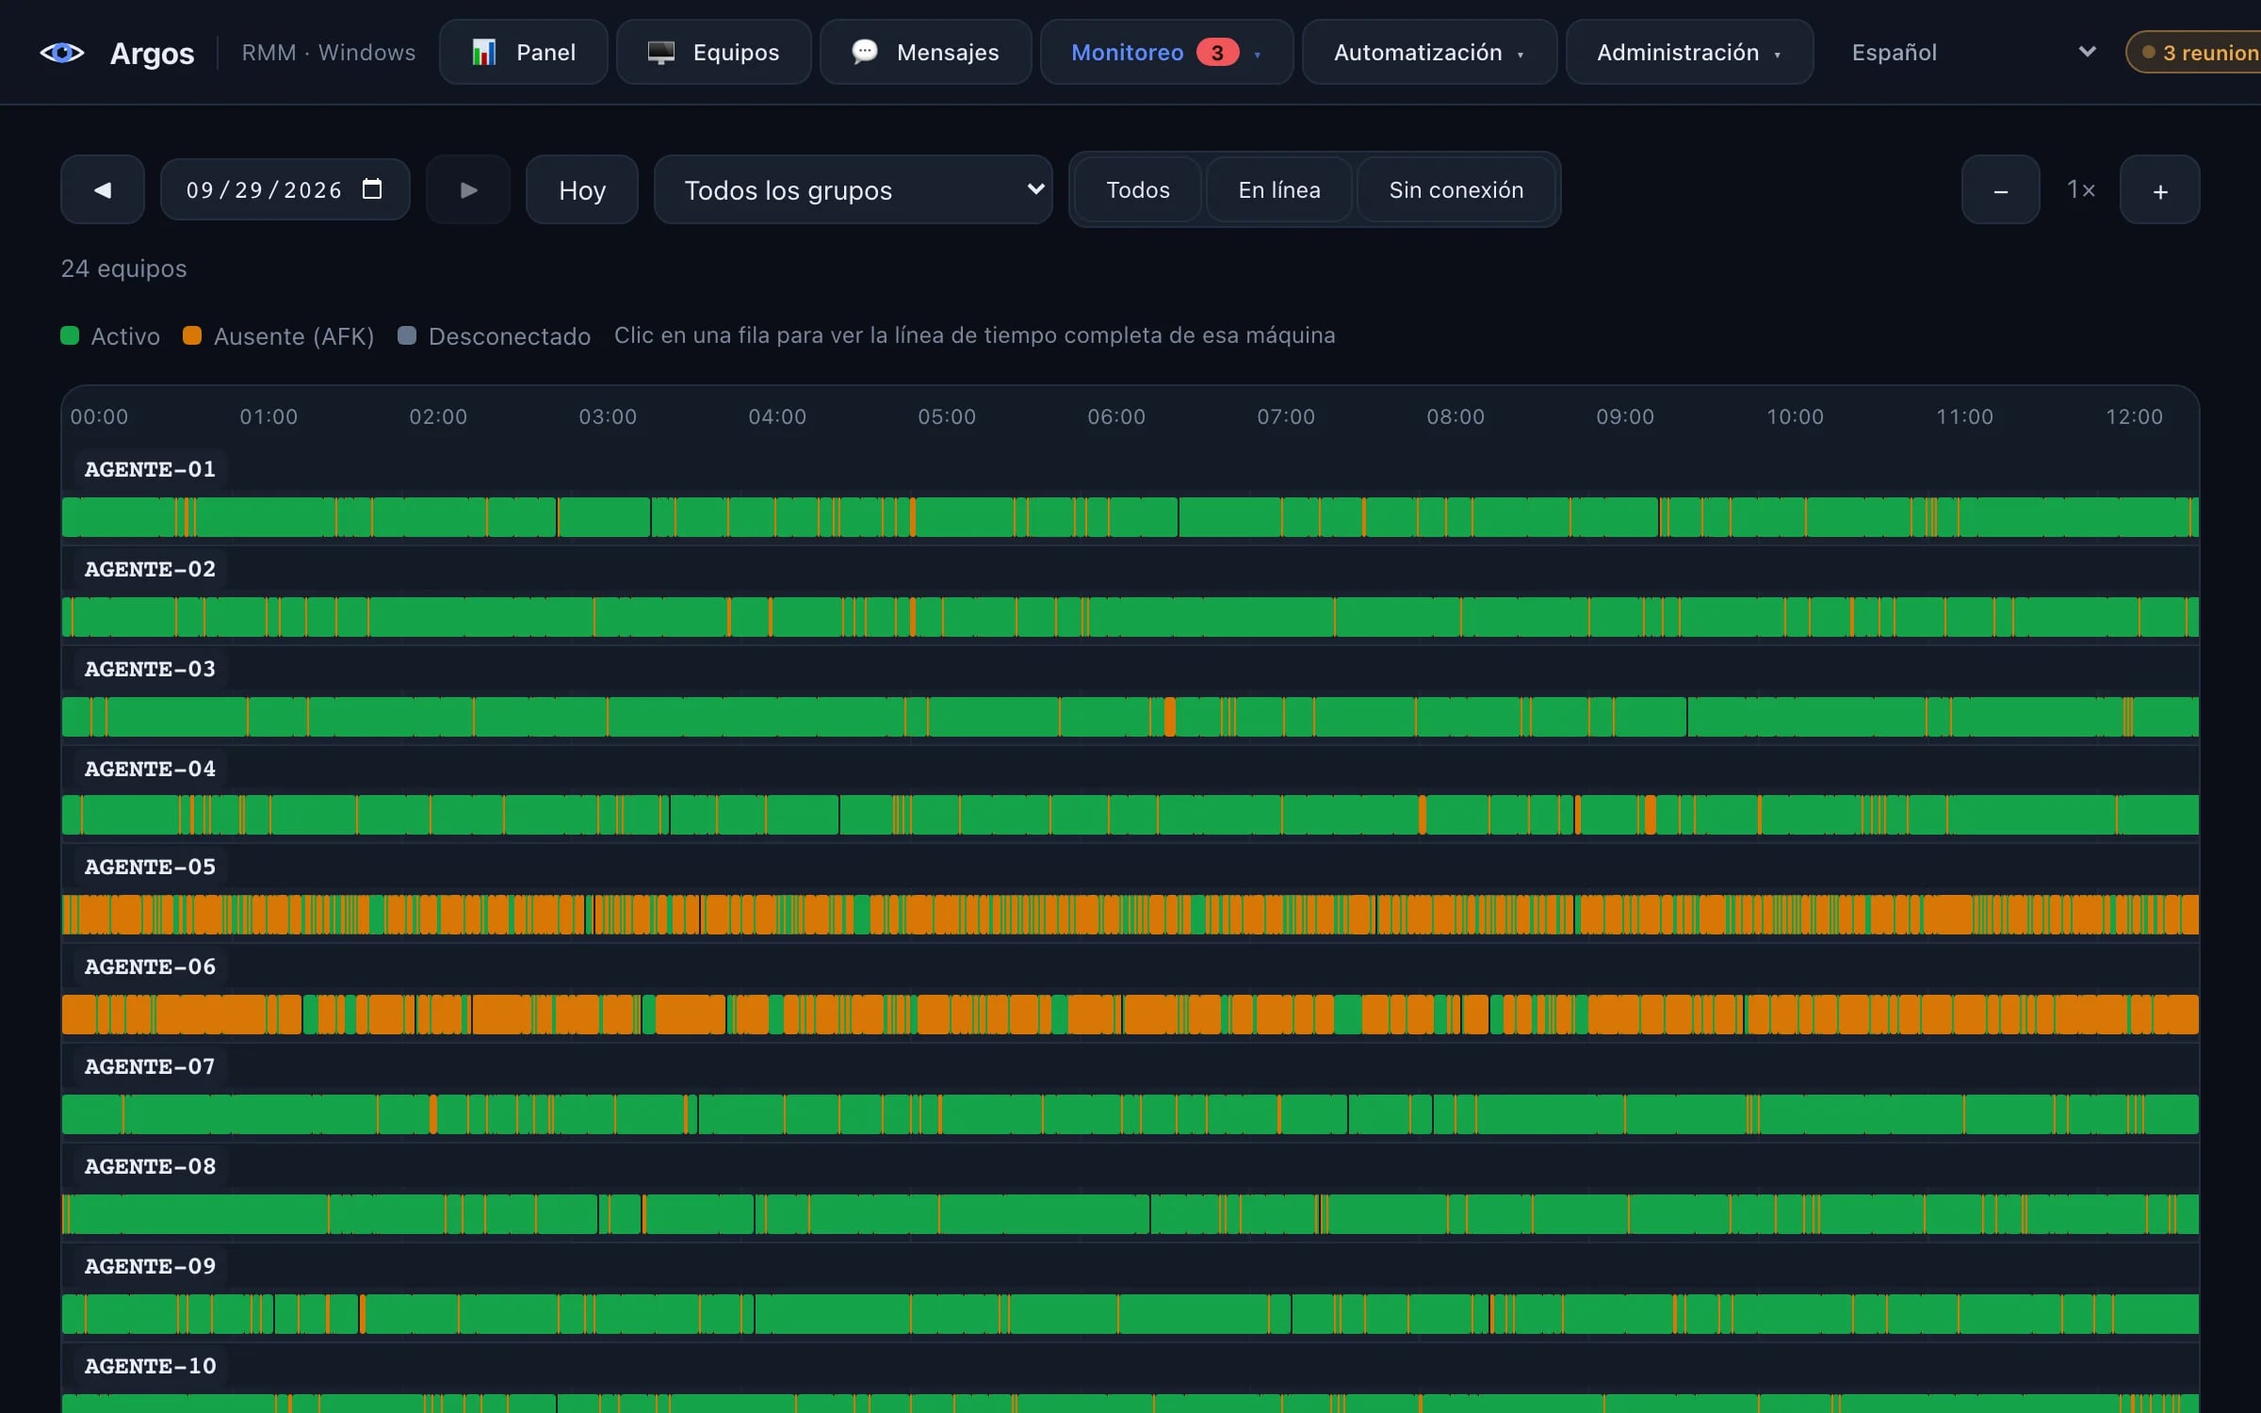Zoom out timeline with minus button
2261x1413 pixels.
pos(2000,189)
